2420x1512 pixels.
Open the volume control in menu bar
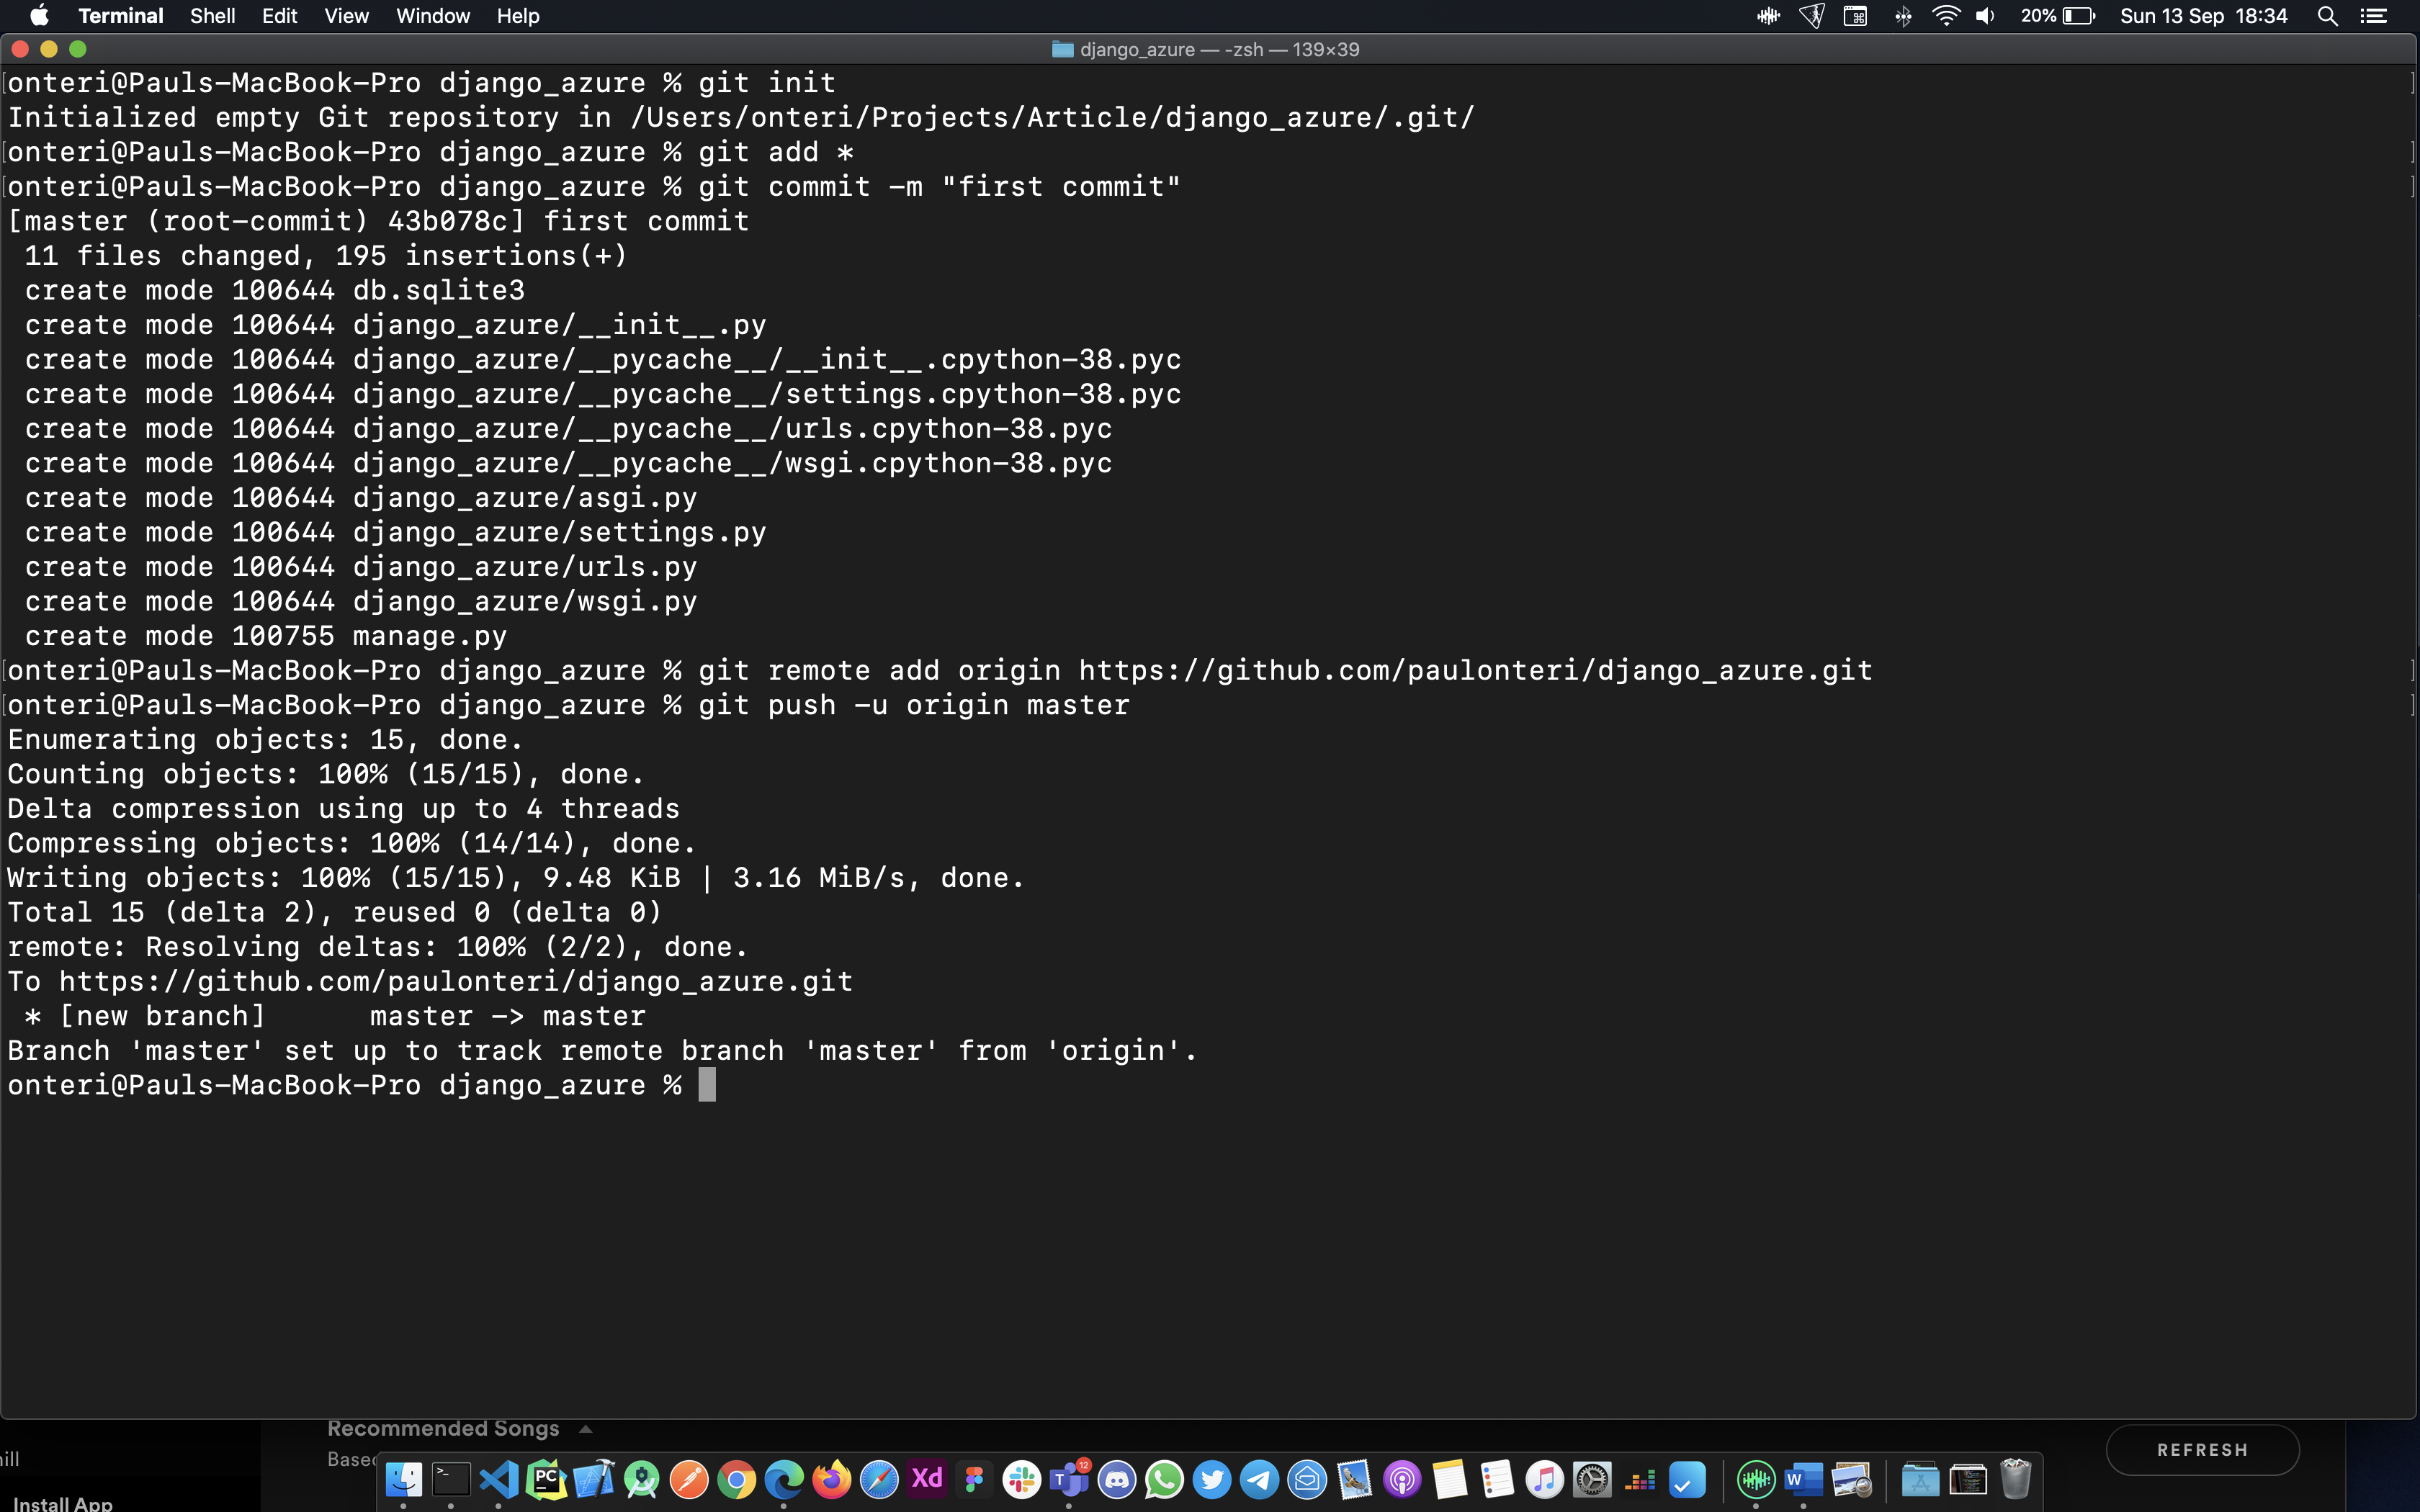(1986, 16)
